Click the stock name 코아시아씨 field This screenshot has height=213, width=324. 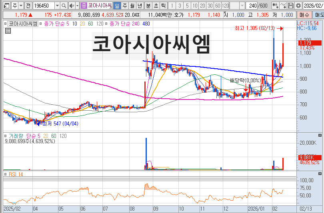(x=100, y=6)
